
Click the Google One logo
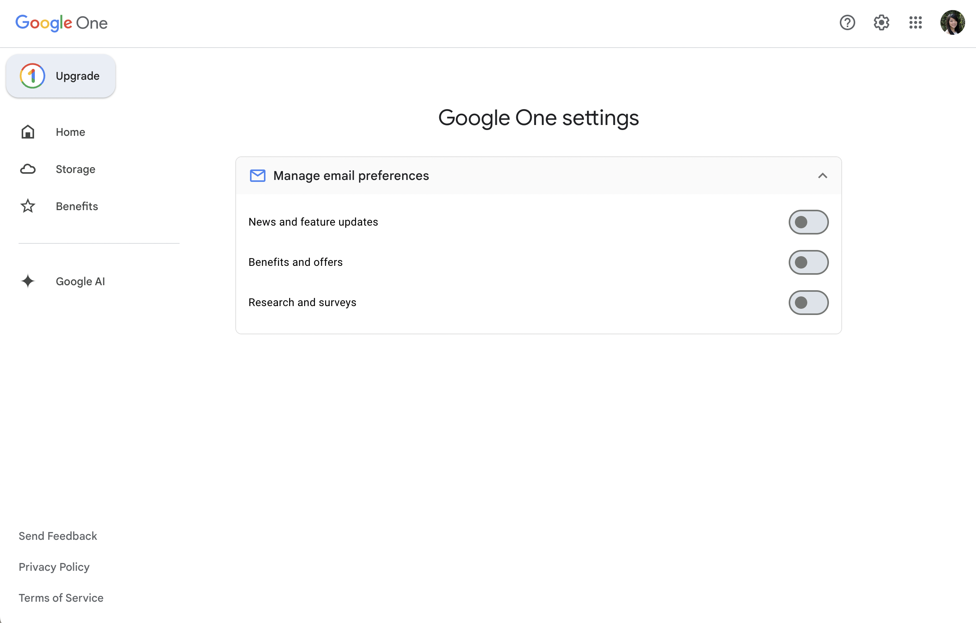[61, 23]
